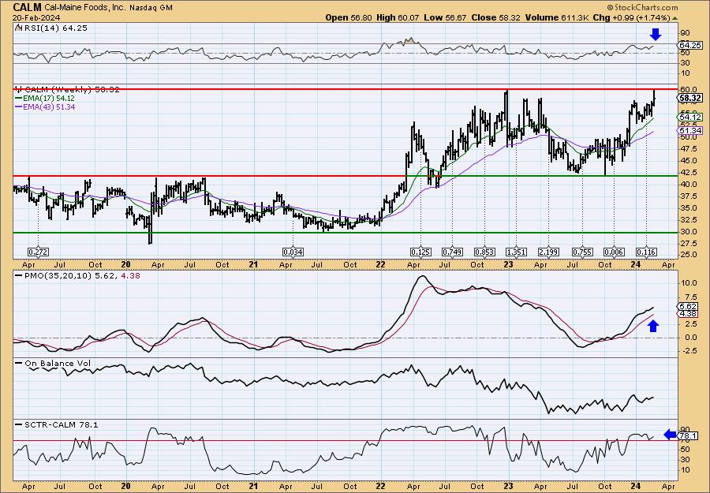Click the 78.1 SCTR axis tag
This screenshot has height=493, width=710.
689,436
